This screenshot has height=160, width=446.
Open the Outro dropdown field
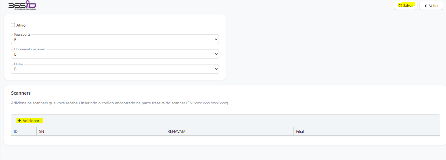(x=114, y=69)
